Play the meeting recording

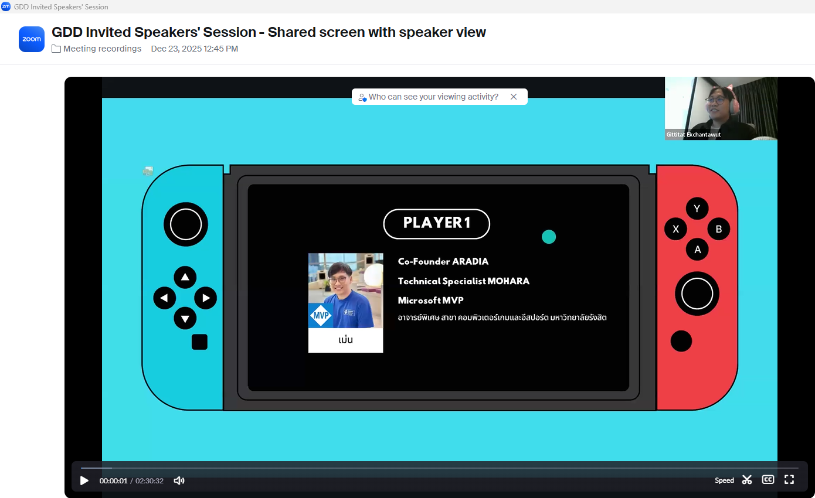pos(84,480)
